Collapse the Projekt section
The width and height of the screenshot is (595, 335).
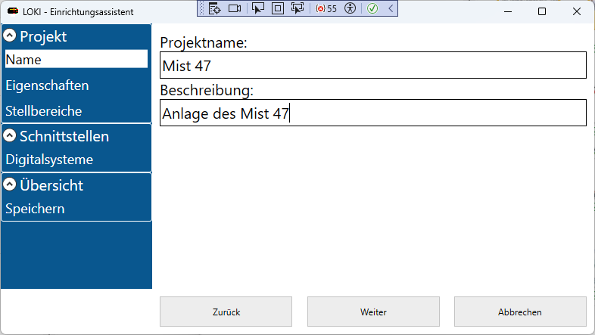(11, 36)
